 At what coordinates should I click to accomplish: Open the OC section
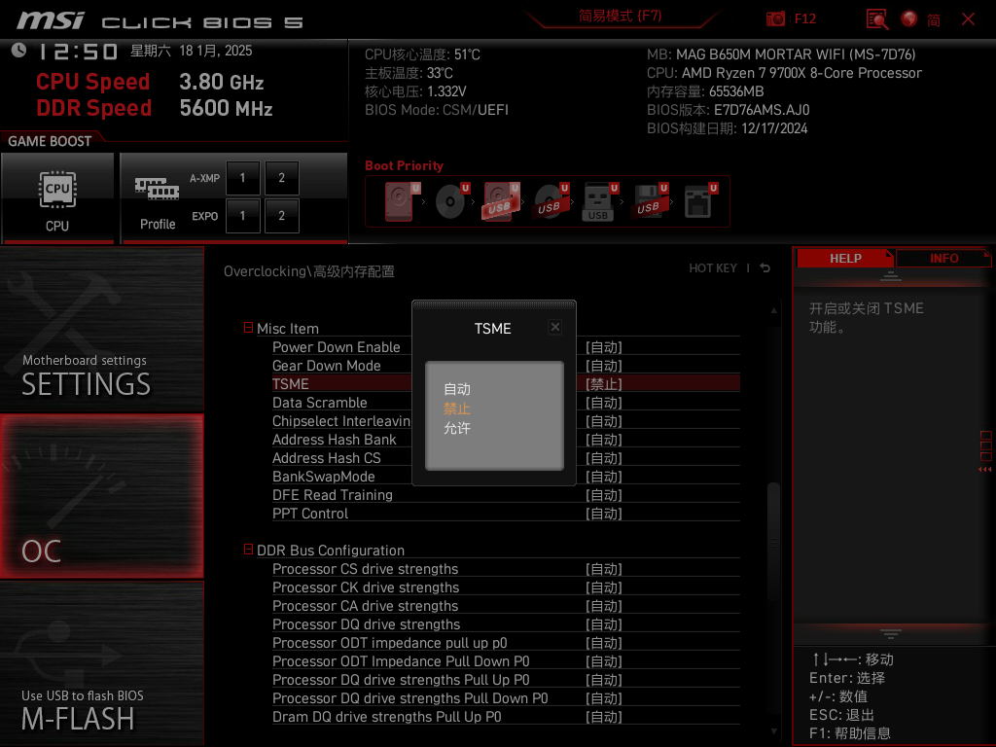[x=101, y=497]
